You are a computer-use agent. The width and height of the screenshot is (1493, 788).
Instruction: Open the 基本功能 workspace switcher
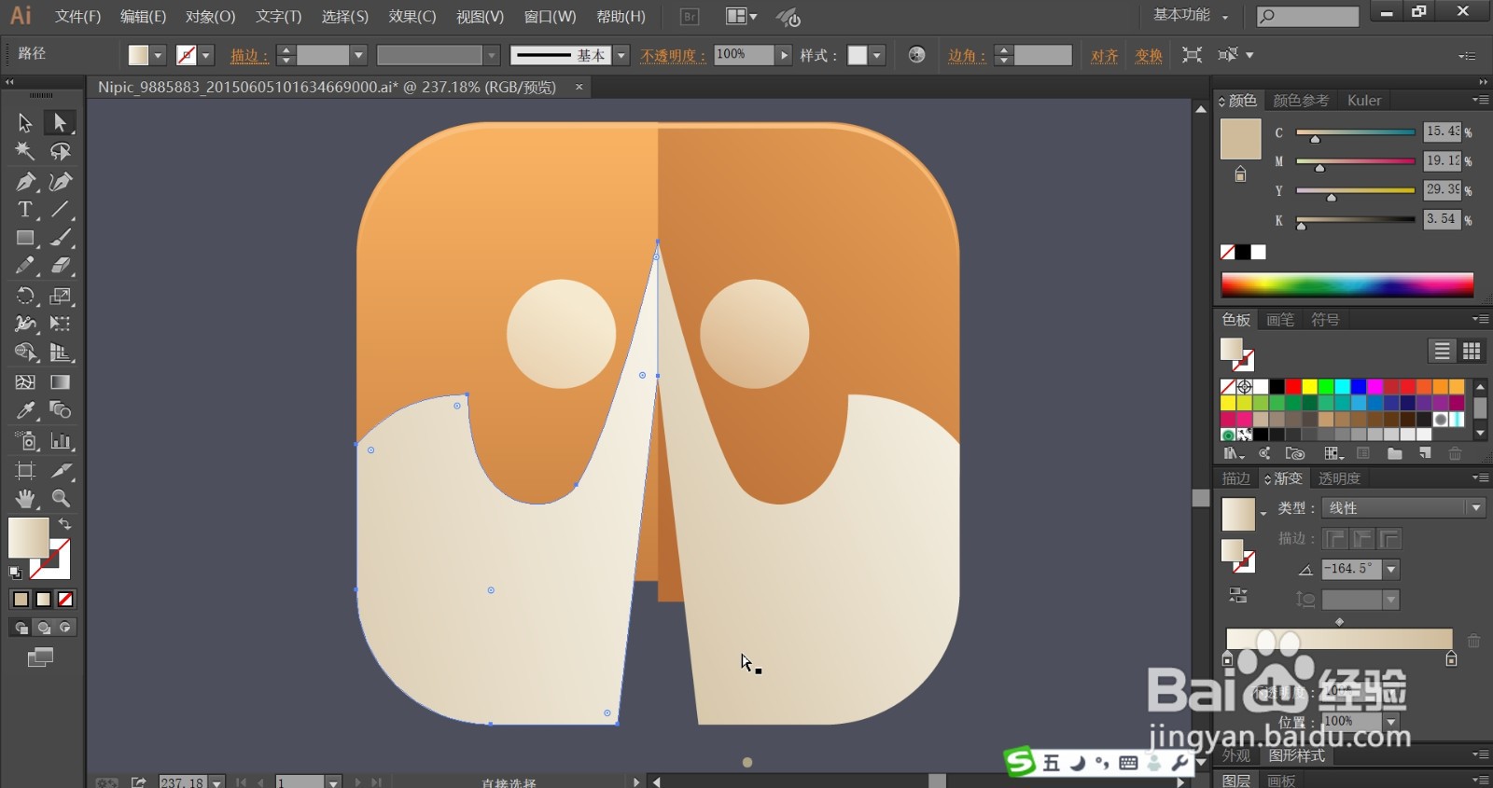click(x=1191, y=15)
